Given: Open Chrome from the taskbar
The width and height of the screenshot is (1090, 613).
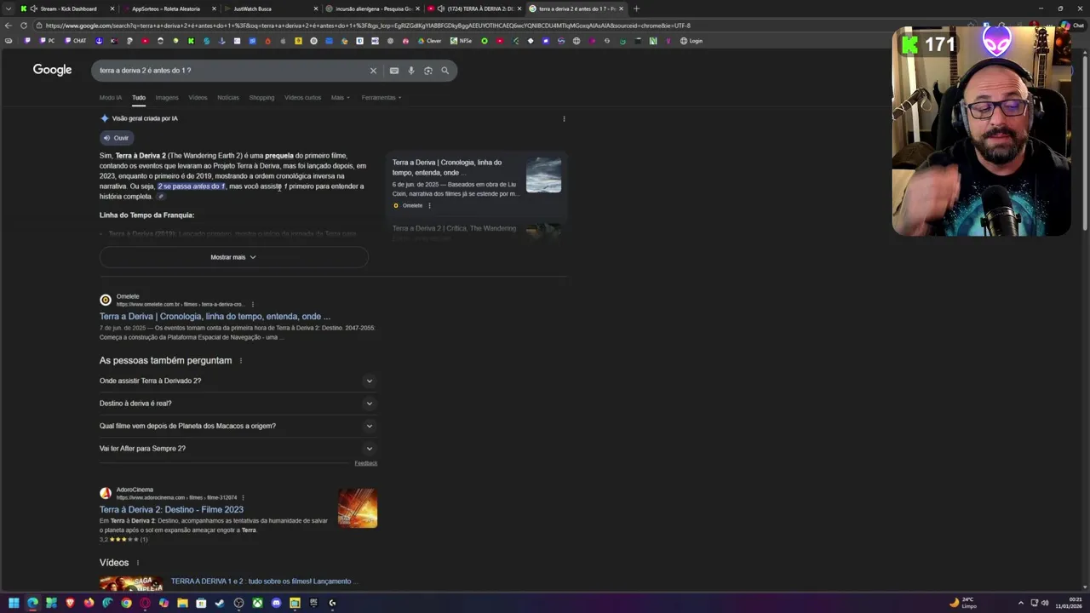Looking at the screenshot, I should click(x=126, y=603).
